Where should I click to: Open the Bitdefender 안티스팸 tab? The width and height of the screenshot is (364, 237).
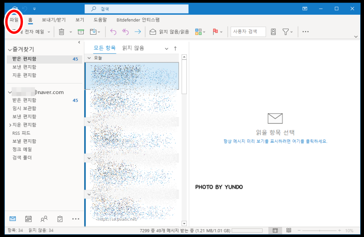[138, 20]
